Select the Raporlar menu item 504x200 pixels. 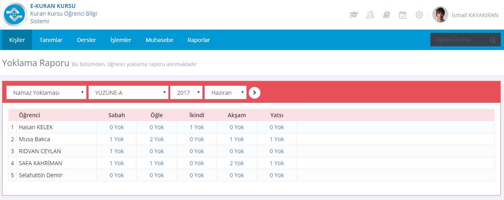point(199,40)
